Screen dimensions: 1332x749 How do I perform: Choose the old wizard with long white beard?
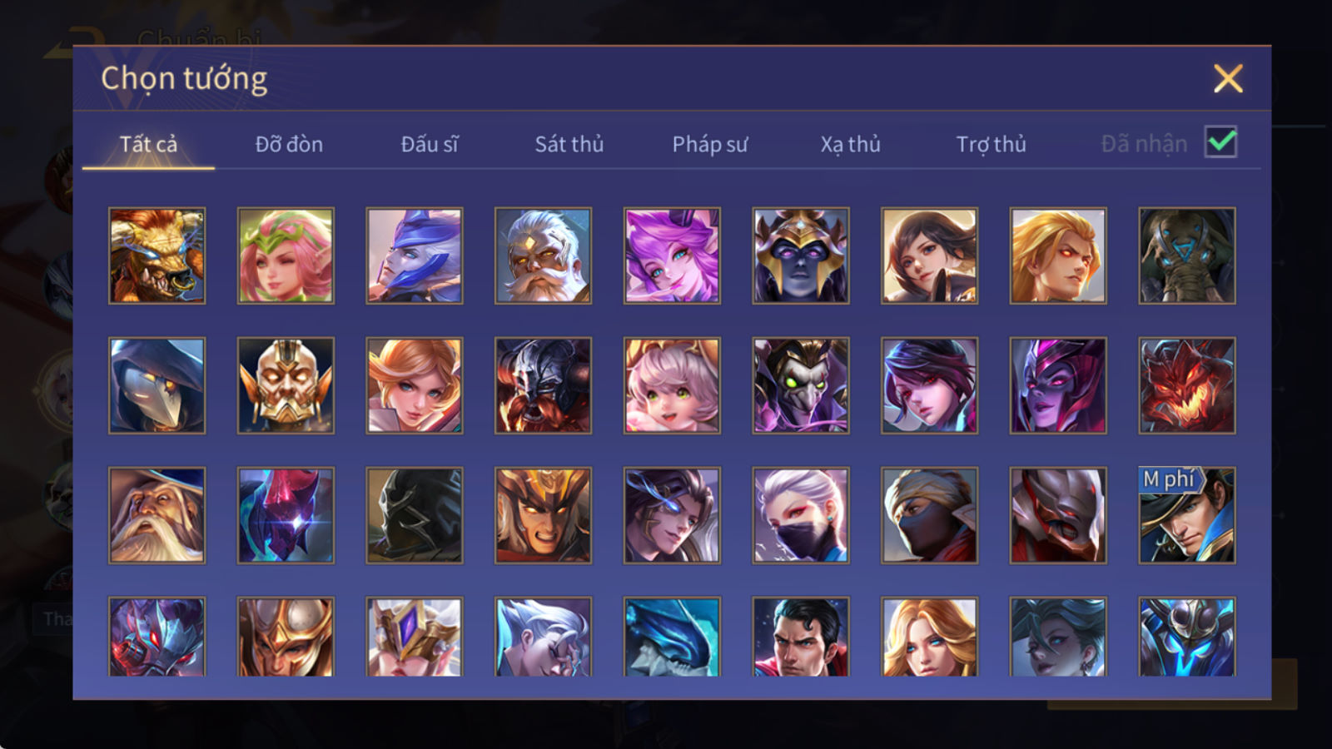pos(157,515)
